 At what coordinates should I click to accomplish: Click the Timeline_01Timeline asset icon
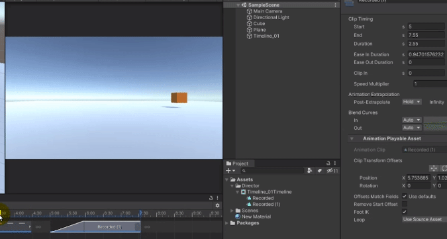click(x=244, y=192)
